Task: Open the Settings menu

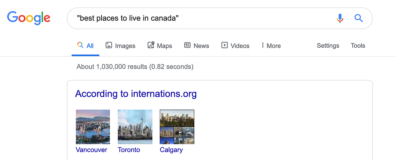Action: 328,46
